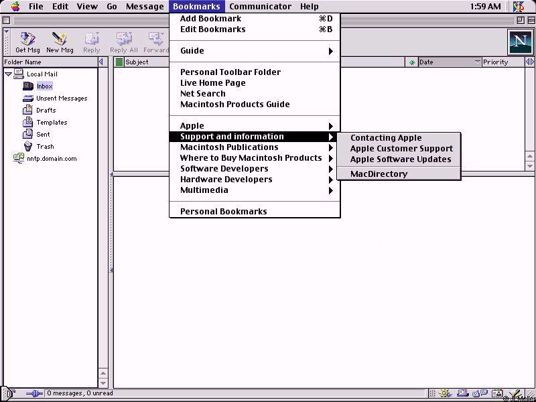Click the Reply All toolbar icon
Image resolution: width=536 pixels, height=402 pixels.
124,39
